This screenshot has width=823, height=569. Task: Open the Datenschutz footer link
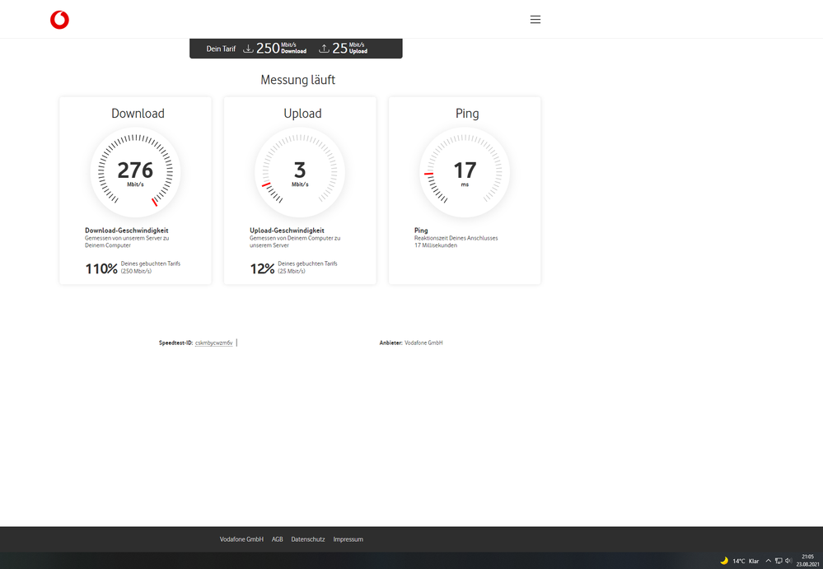pyautogui.click(x=308, y=539)
